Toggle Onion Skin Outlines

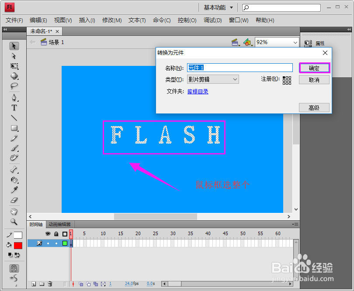pyautogui.click(x=88, y=284)
